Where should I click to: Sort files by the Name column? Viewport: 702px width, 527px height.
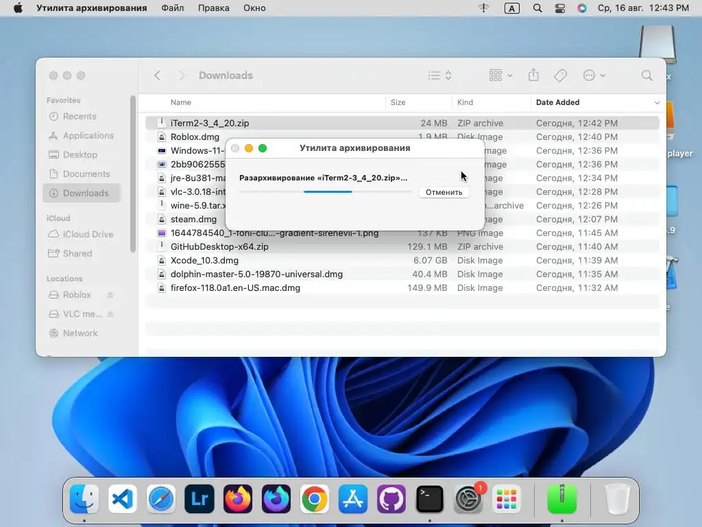click(x=181, y=103)
